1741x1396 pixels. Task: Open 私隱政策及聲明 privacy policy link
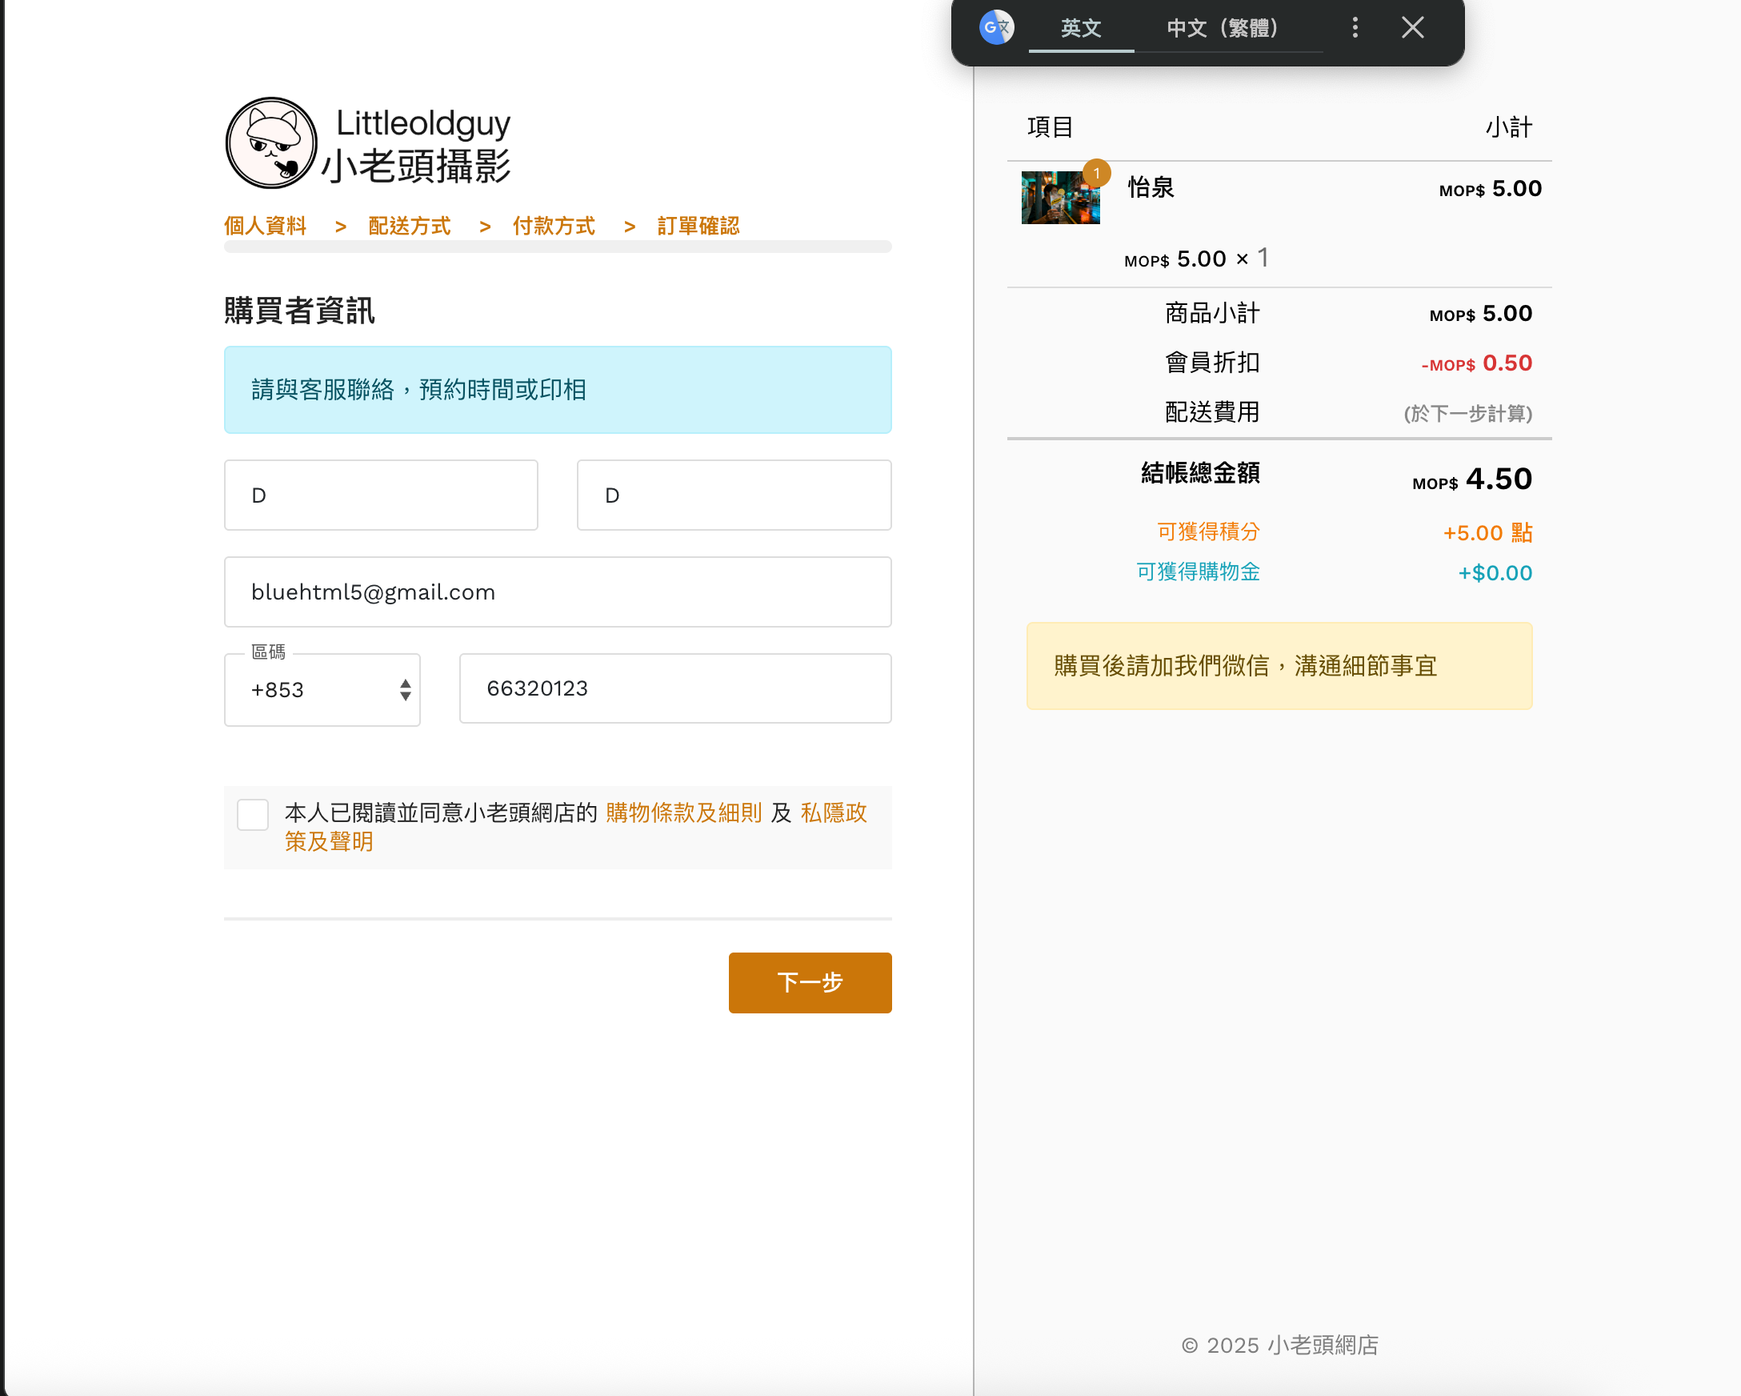(x=834, y=812)
